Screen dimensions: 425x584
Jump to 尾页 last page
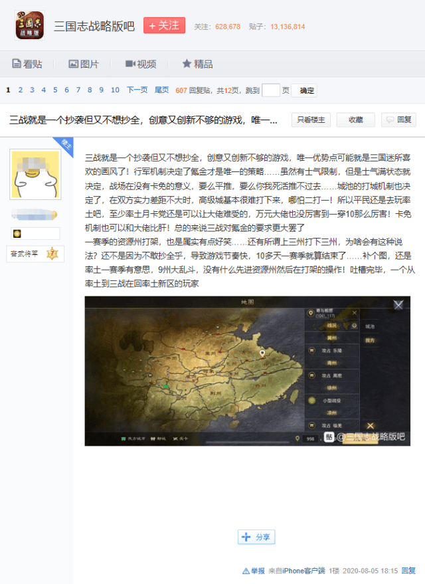pos(161,90)
